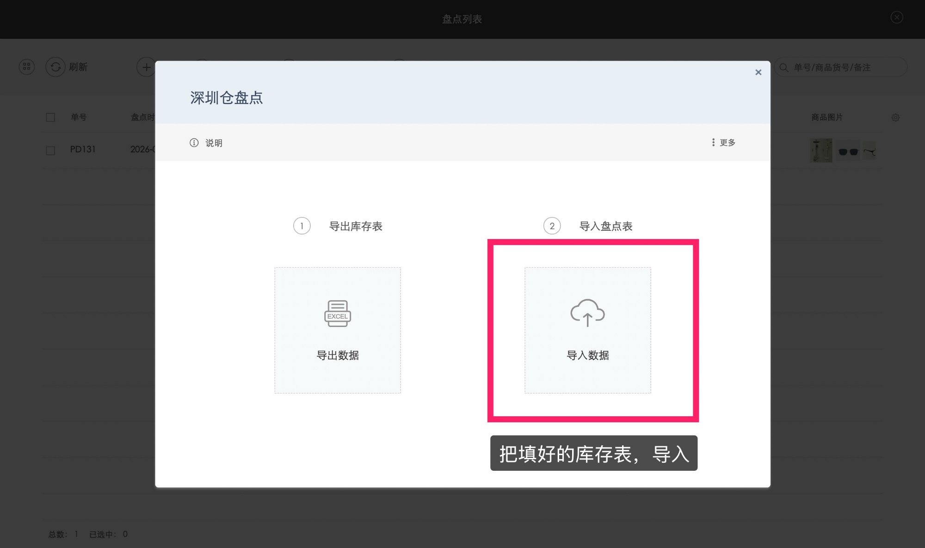Select the grid layout icon top left
Image resolution: width=925 pixels, height=548 pixels.
point(26,67)
